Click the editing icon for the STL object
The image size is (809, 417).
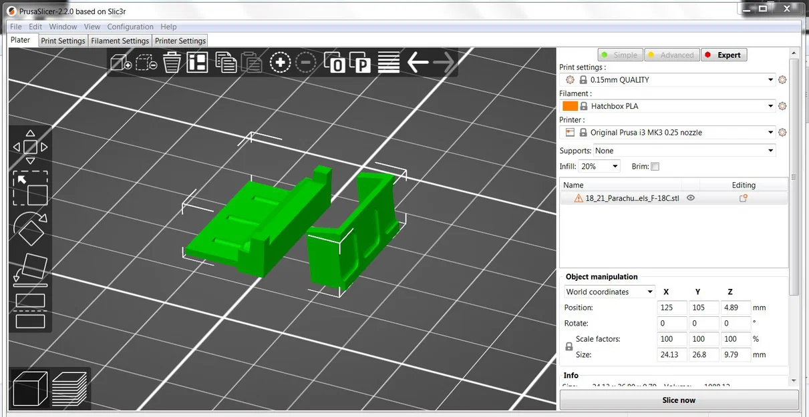click(x=743, y=198)
